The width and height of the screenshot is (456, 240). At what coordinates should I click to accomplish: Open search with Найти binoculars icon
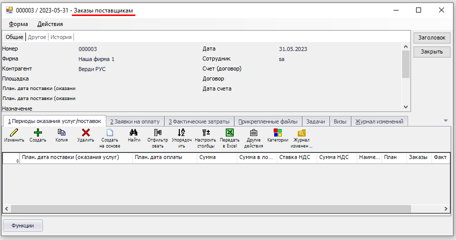pos(134,133)
